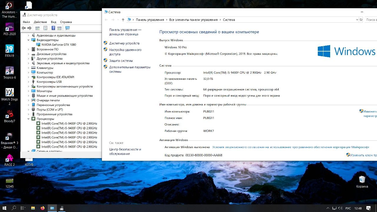Image resolution: width=377 pixels, height=212 pixels.
Task: Click the 12:48 clock in taskbar
Action: tap(358, 208)
